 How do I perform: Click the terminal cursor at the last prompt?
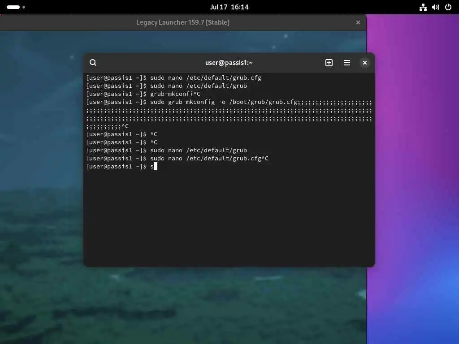[156, 167]
